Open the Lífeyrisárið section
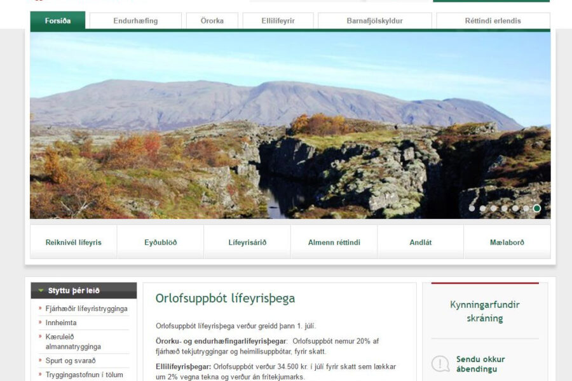Viewport: 572px width, 381px height. pyautogui.click(x=247, y=243)
